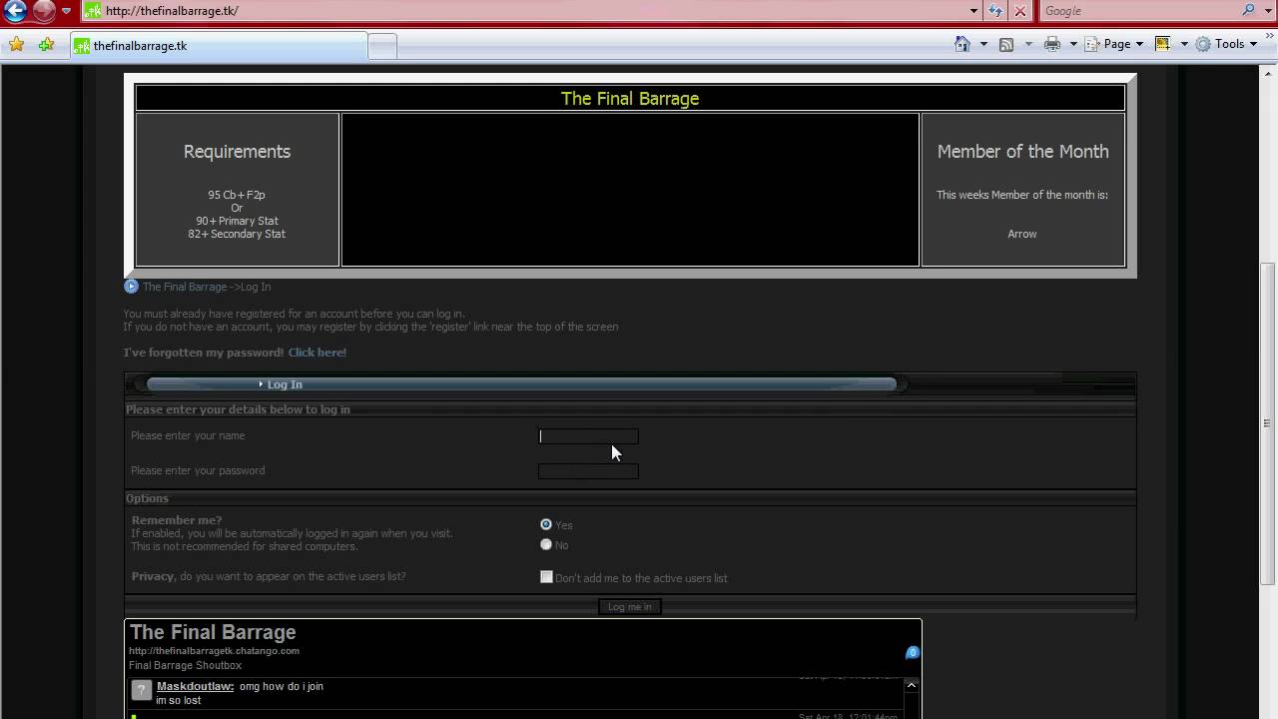Open the Tools menu
The height and width of the screenshot is (719, 1278).
(x=1227, y=44)
